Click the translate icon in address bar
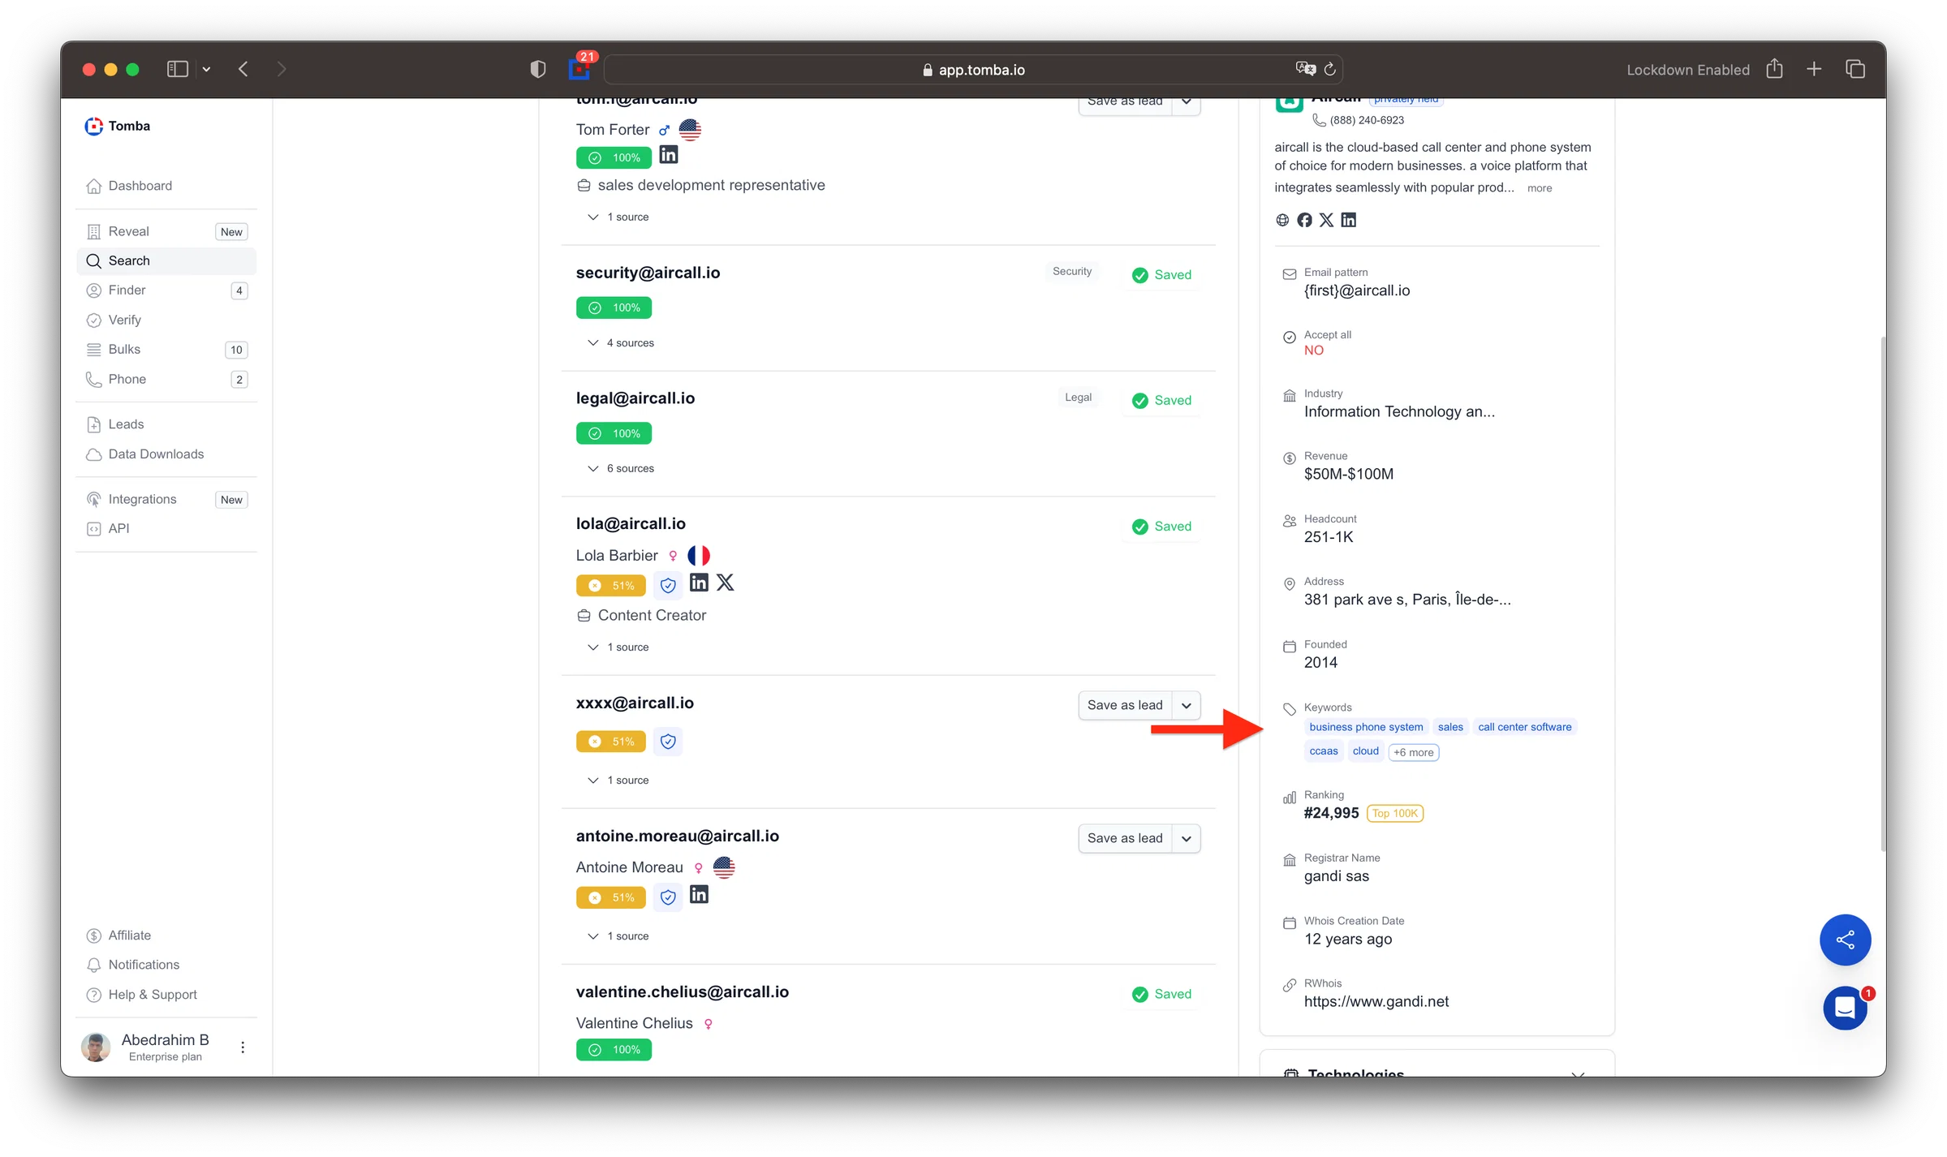 click(x=1305, y=69)
